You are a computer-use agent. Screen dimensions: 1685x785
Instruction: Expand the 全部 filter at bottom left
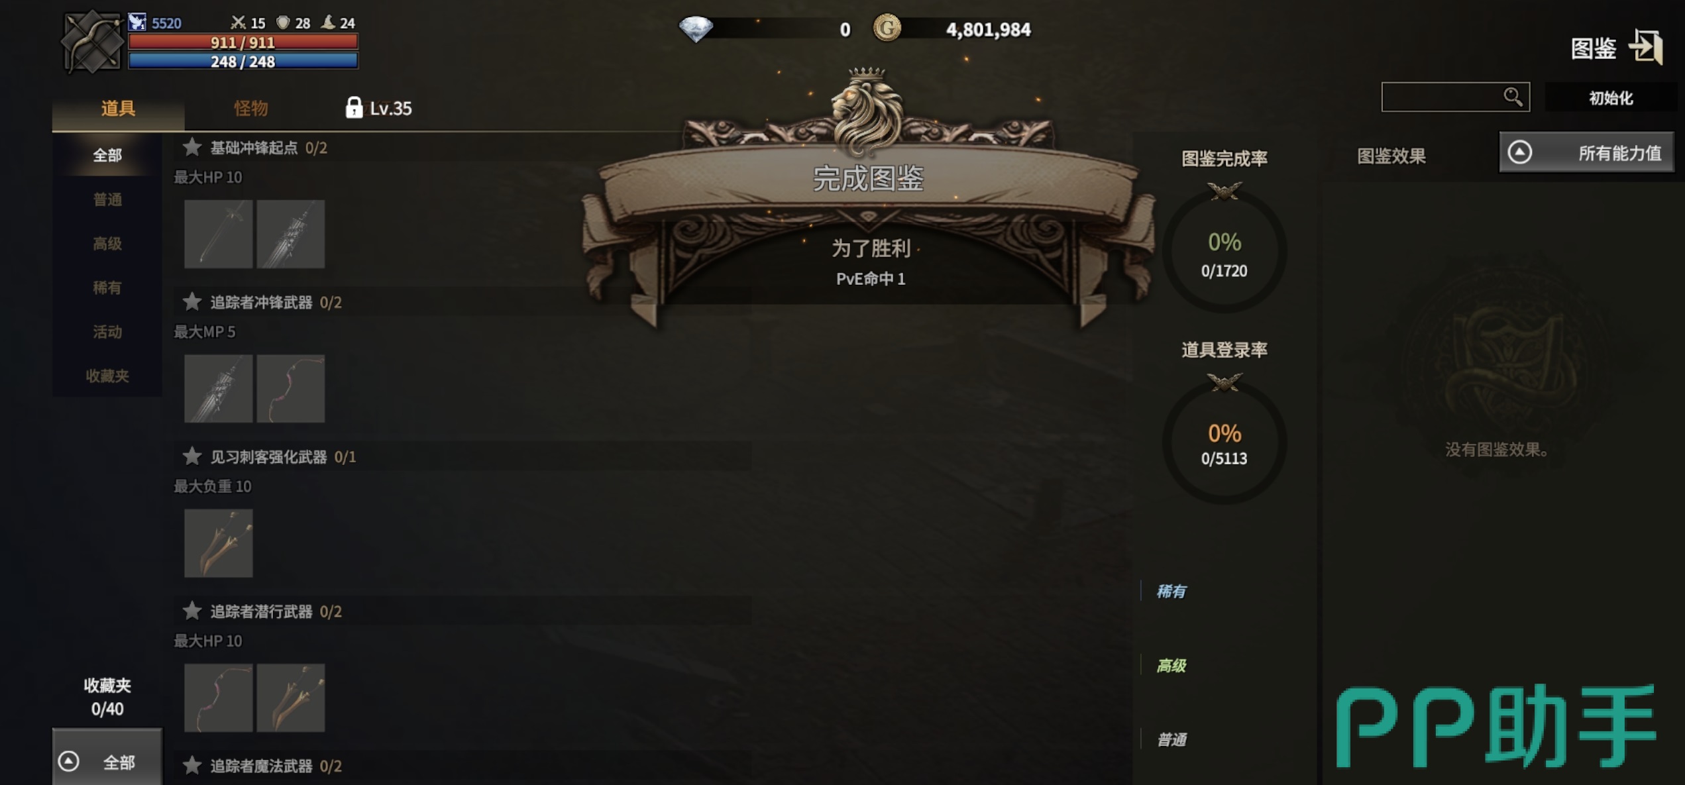(x=107, y=760)
